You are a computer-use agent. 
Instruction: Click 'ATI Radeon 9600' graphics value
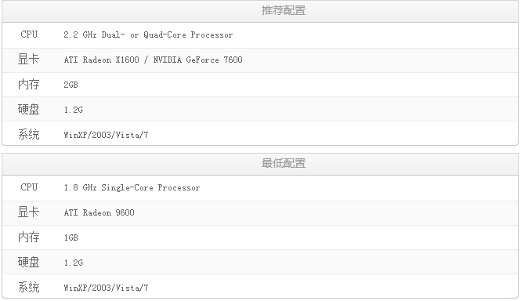click(99, 212)
